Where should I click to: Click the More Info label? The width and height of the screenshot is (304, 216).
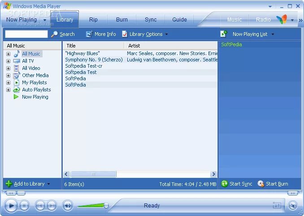pyautogui.click(x=105, y=35)
